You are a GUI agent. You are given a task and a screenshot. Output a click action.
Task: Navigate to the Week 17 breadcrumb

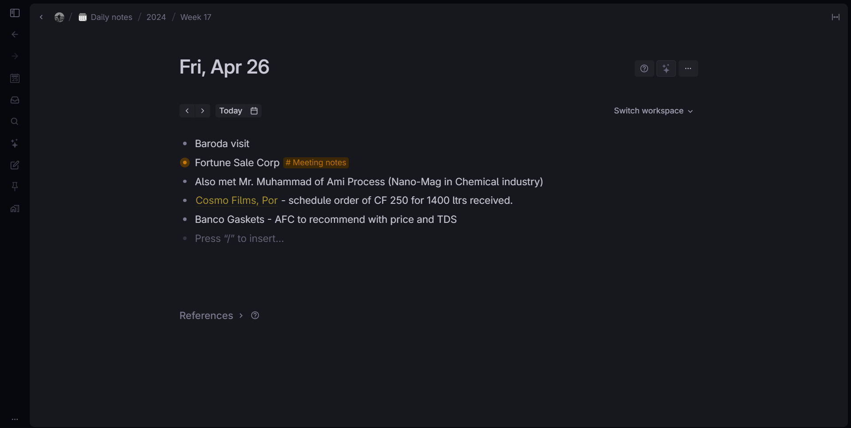[x=196, y=17]
